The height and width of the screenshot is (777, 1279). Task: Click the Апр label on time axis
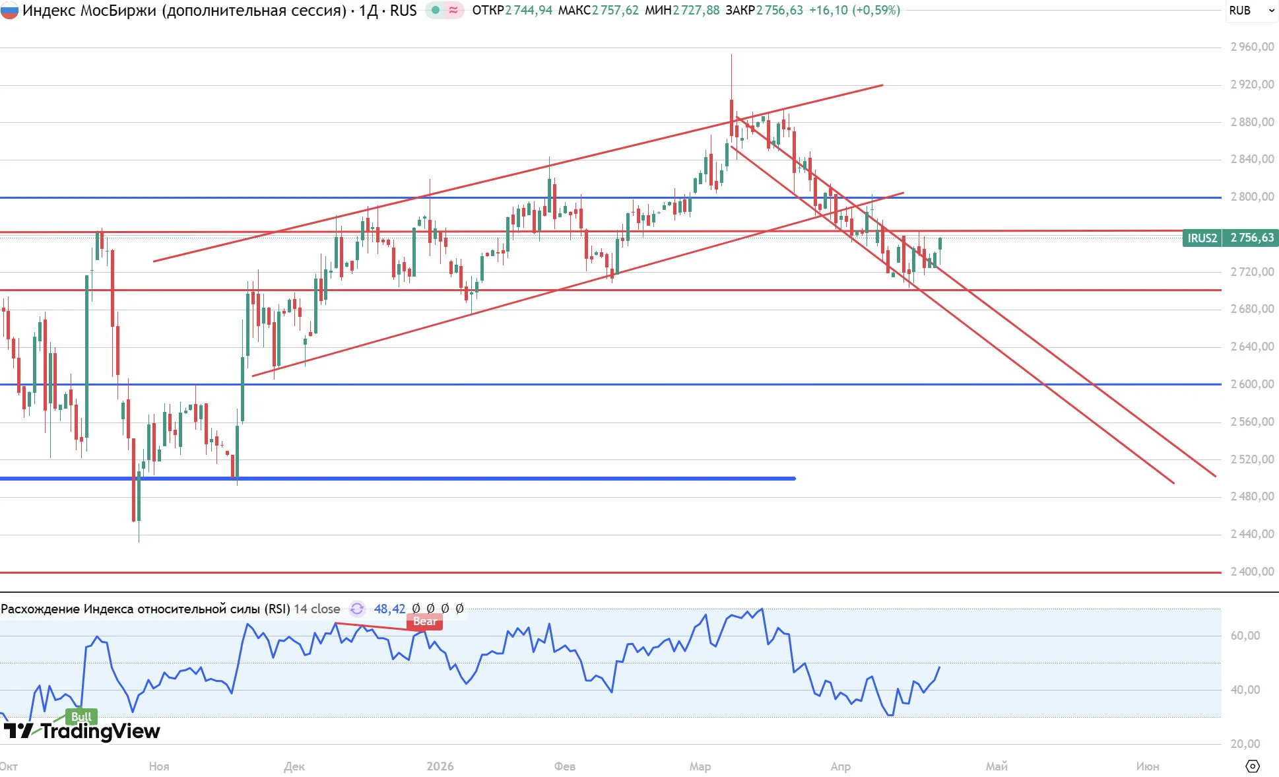(841, 766)
